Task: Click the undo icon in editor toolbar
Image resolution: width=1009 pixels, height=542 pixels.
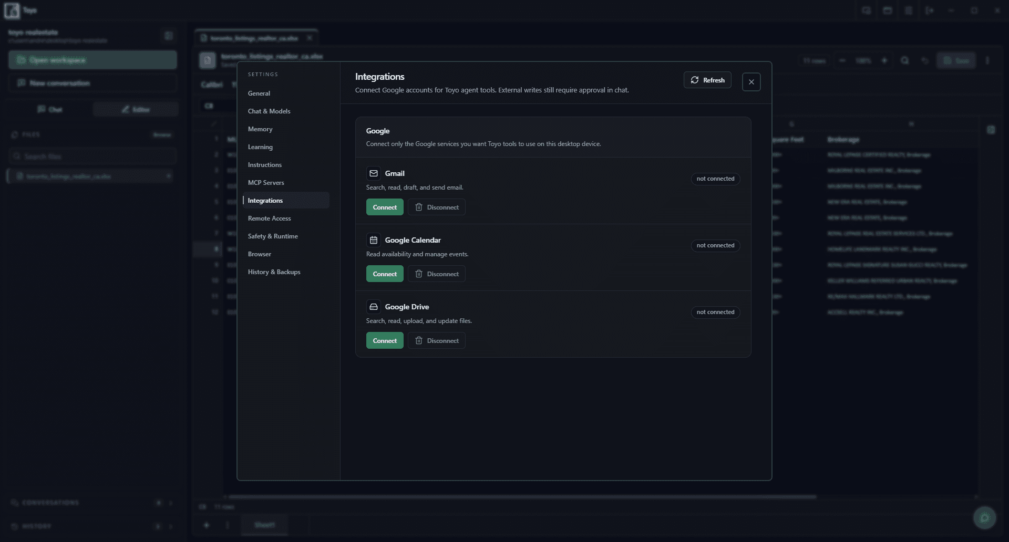Action: (924, 60)
